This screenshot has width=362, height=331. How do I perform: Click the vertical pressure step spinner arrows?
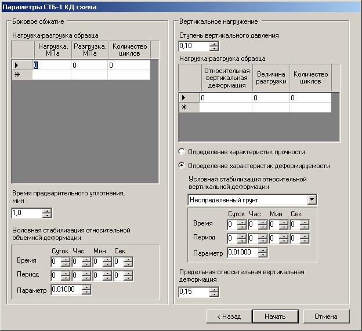click(x=214, y=46)
